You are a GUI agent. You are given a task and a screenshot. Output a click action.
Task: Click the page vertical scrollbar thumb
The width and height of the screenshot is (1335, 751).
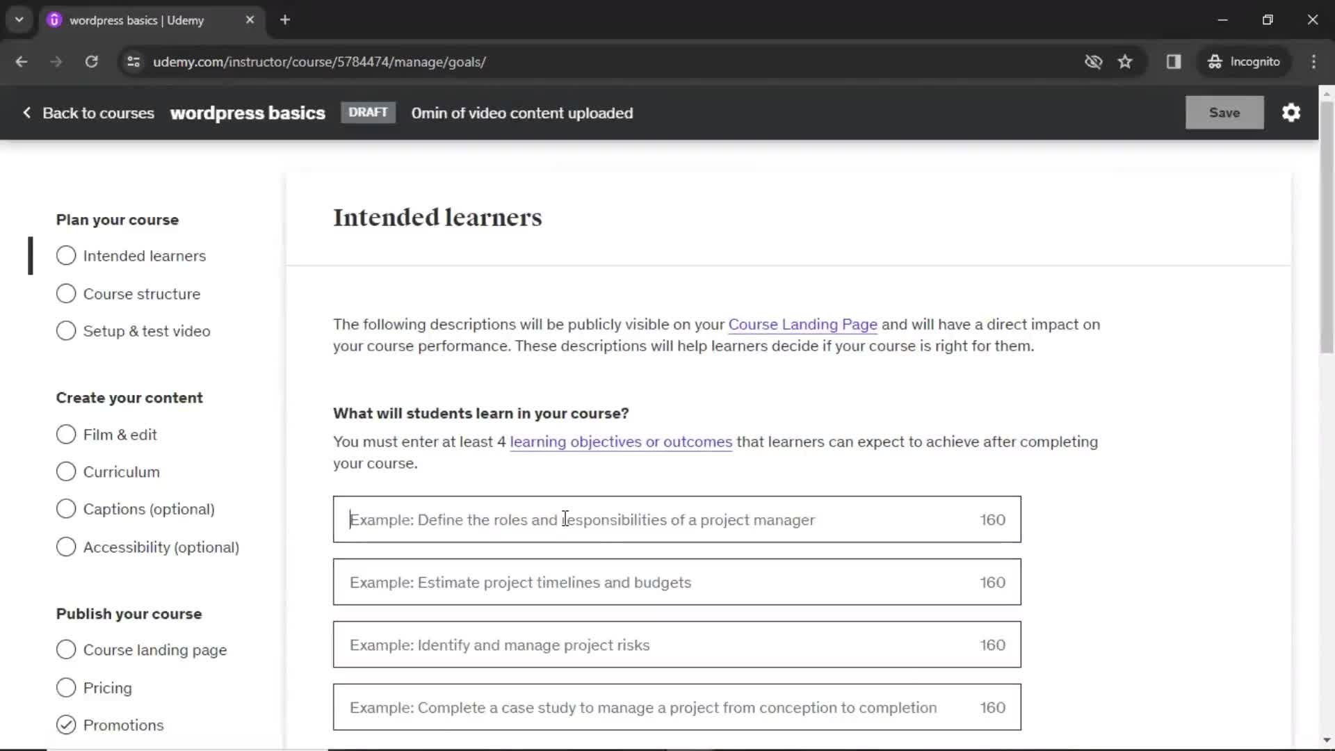coord(1327,227)
